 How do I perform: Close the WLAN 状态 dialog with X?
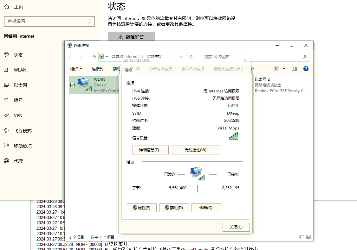(245, 60)
